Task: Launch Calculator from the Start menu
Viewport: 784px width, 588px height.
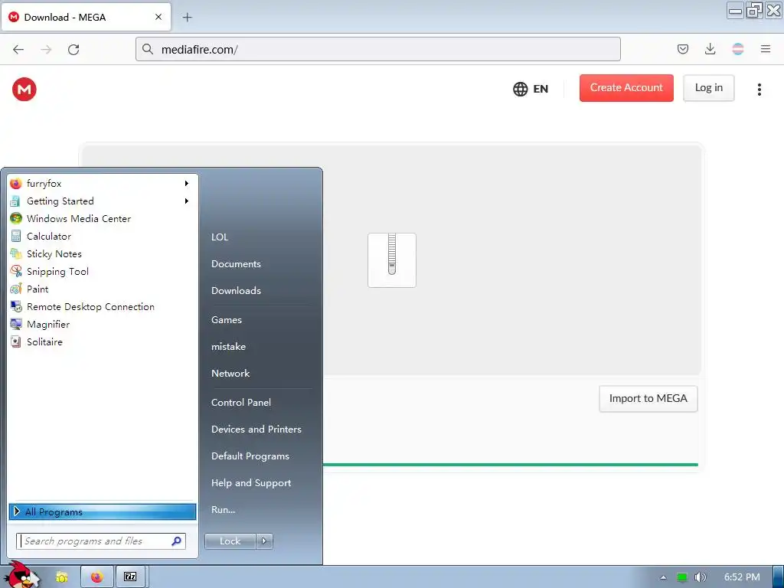Action: (103, 236)
